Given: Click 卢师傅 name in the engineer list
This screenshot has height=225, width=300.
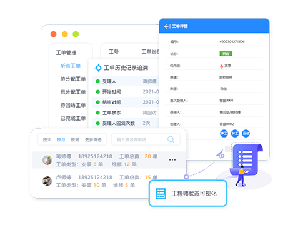Looking at the screenshot, I should coord(64,177).
